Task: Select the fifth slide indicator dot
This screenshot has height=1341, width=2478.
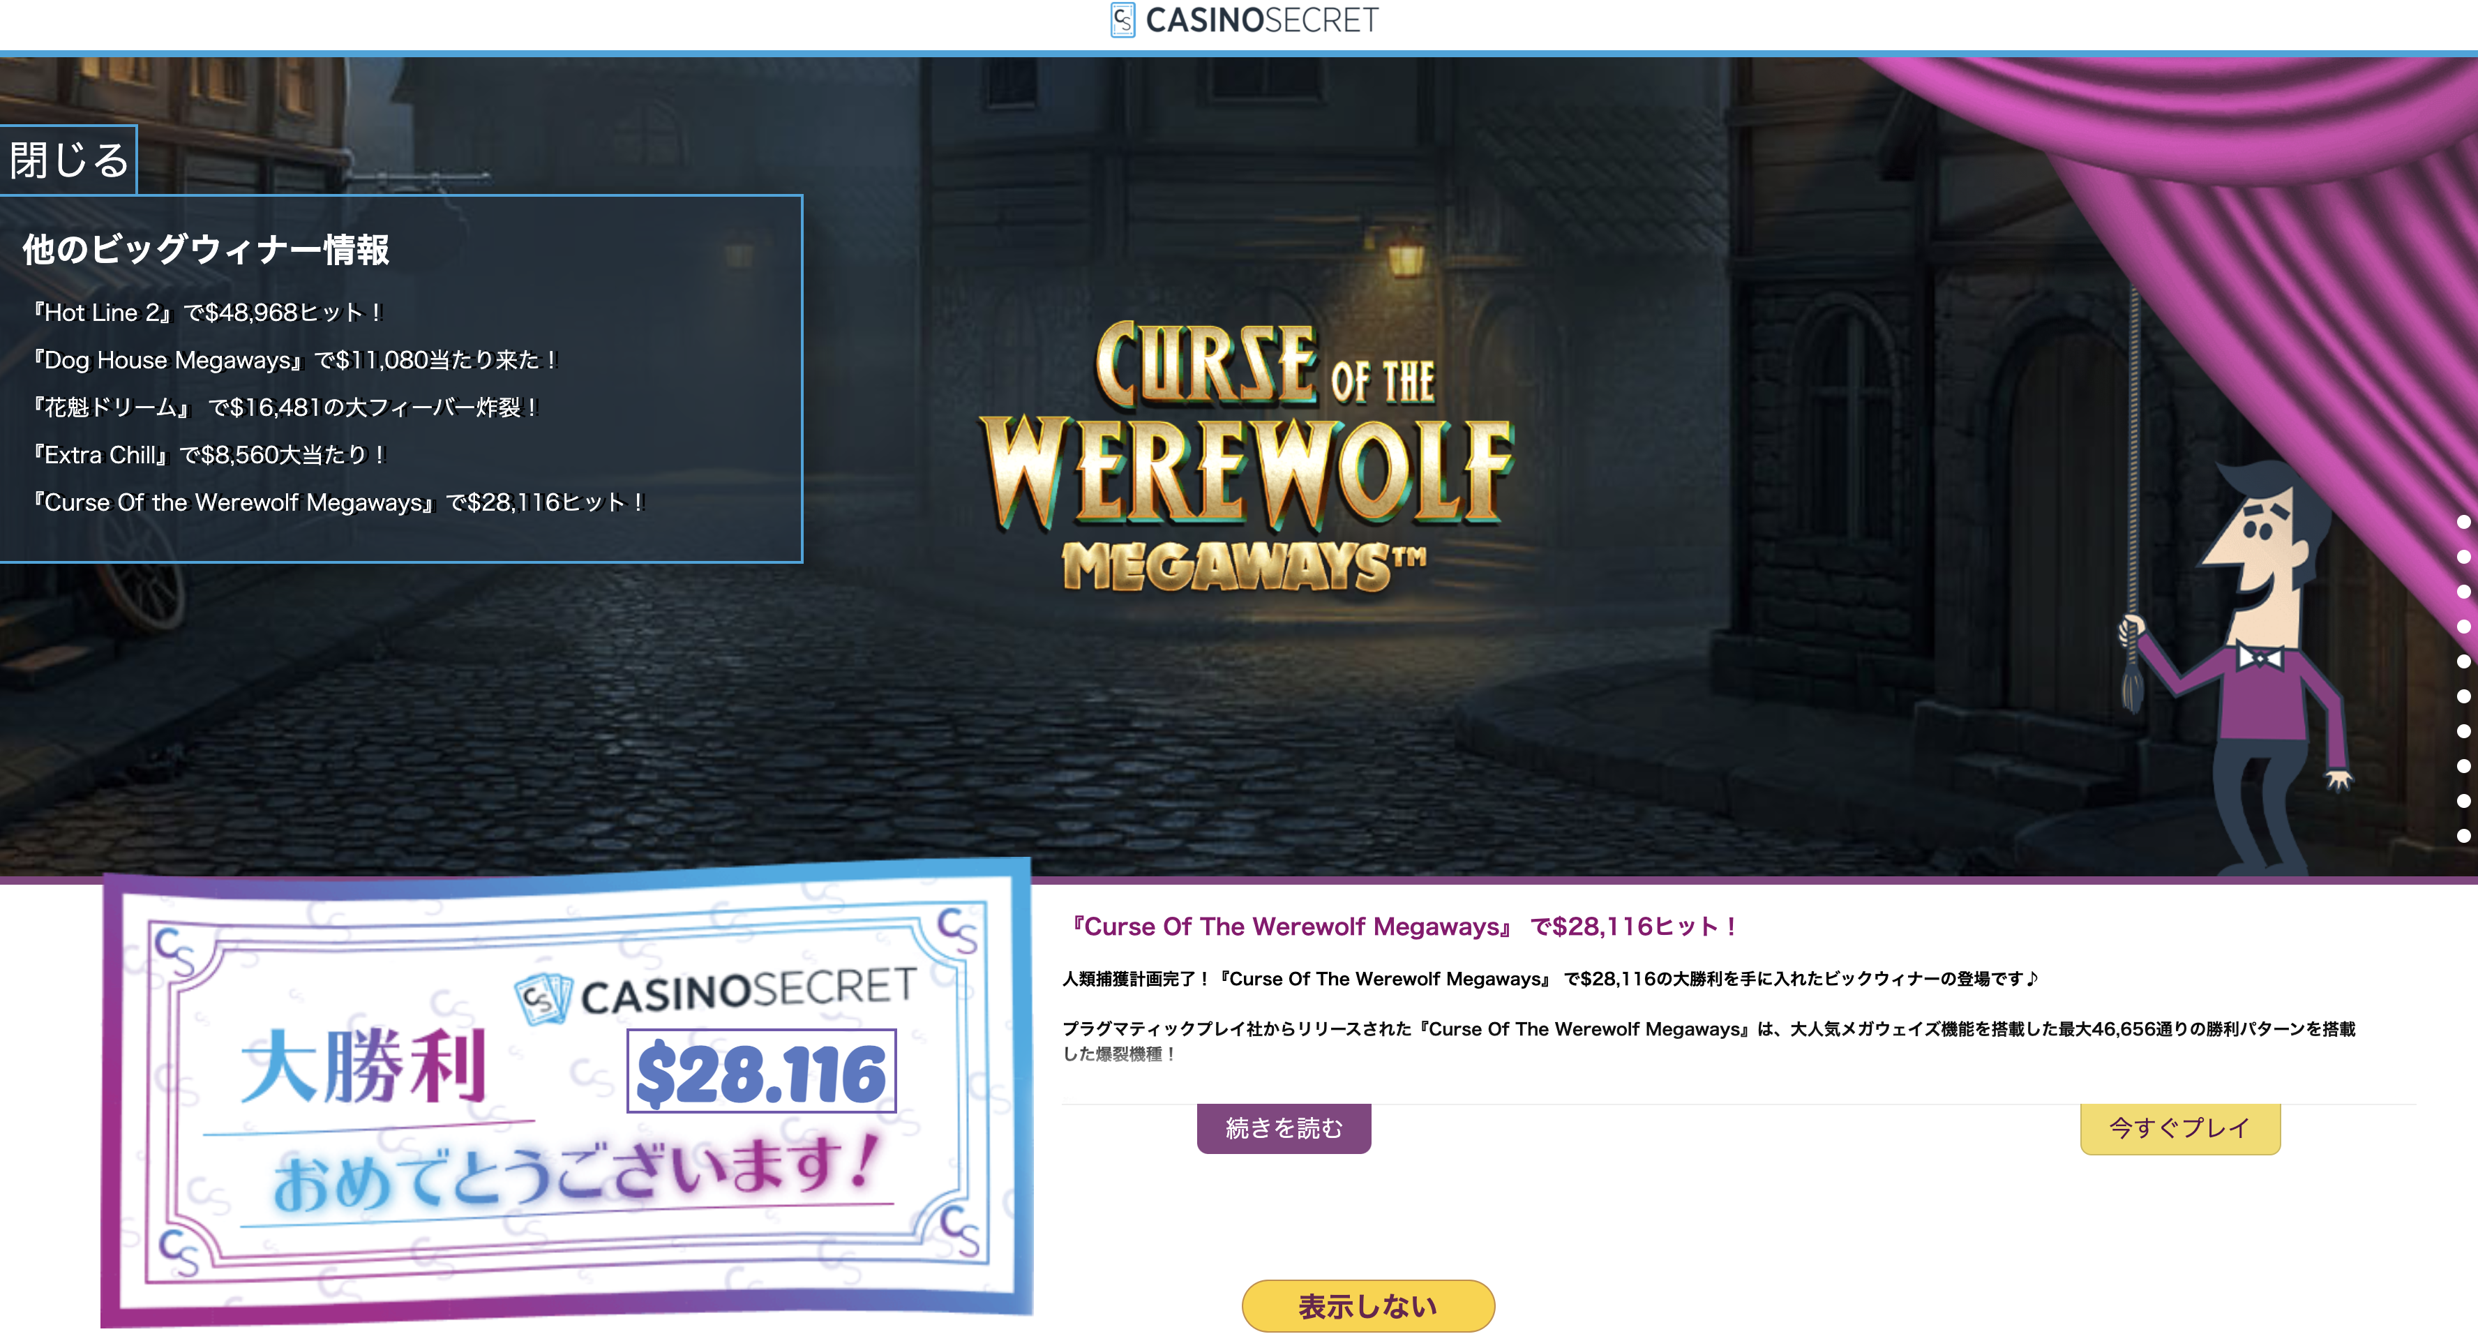Action: click(2463, 661)
